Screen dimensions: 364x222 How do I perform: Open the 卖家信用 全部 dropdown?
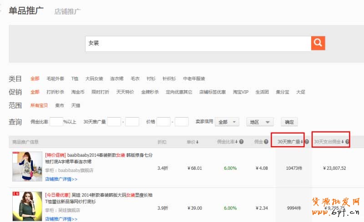[x=227, y=122]
